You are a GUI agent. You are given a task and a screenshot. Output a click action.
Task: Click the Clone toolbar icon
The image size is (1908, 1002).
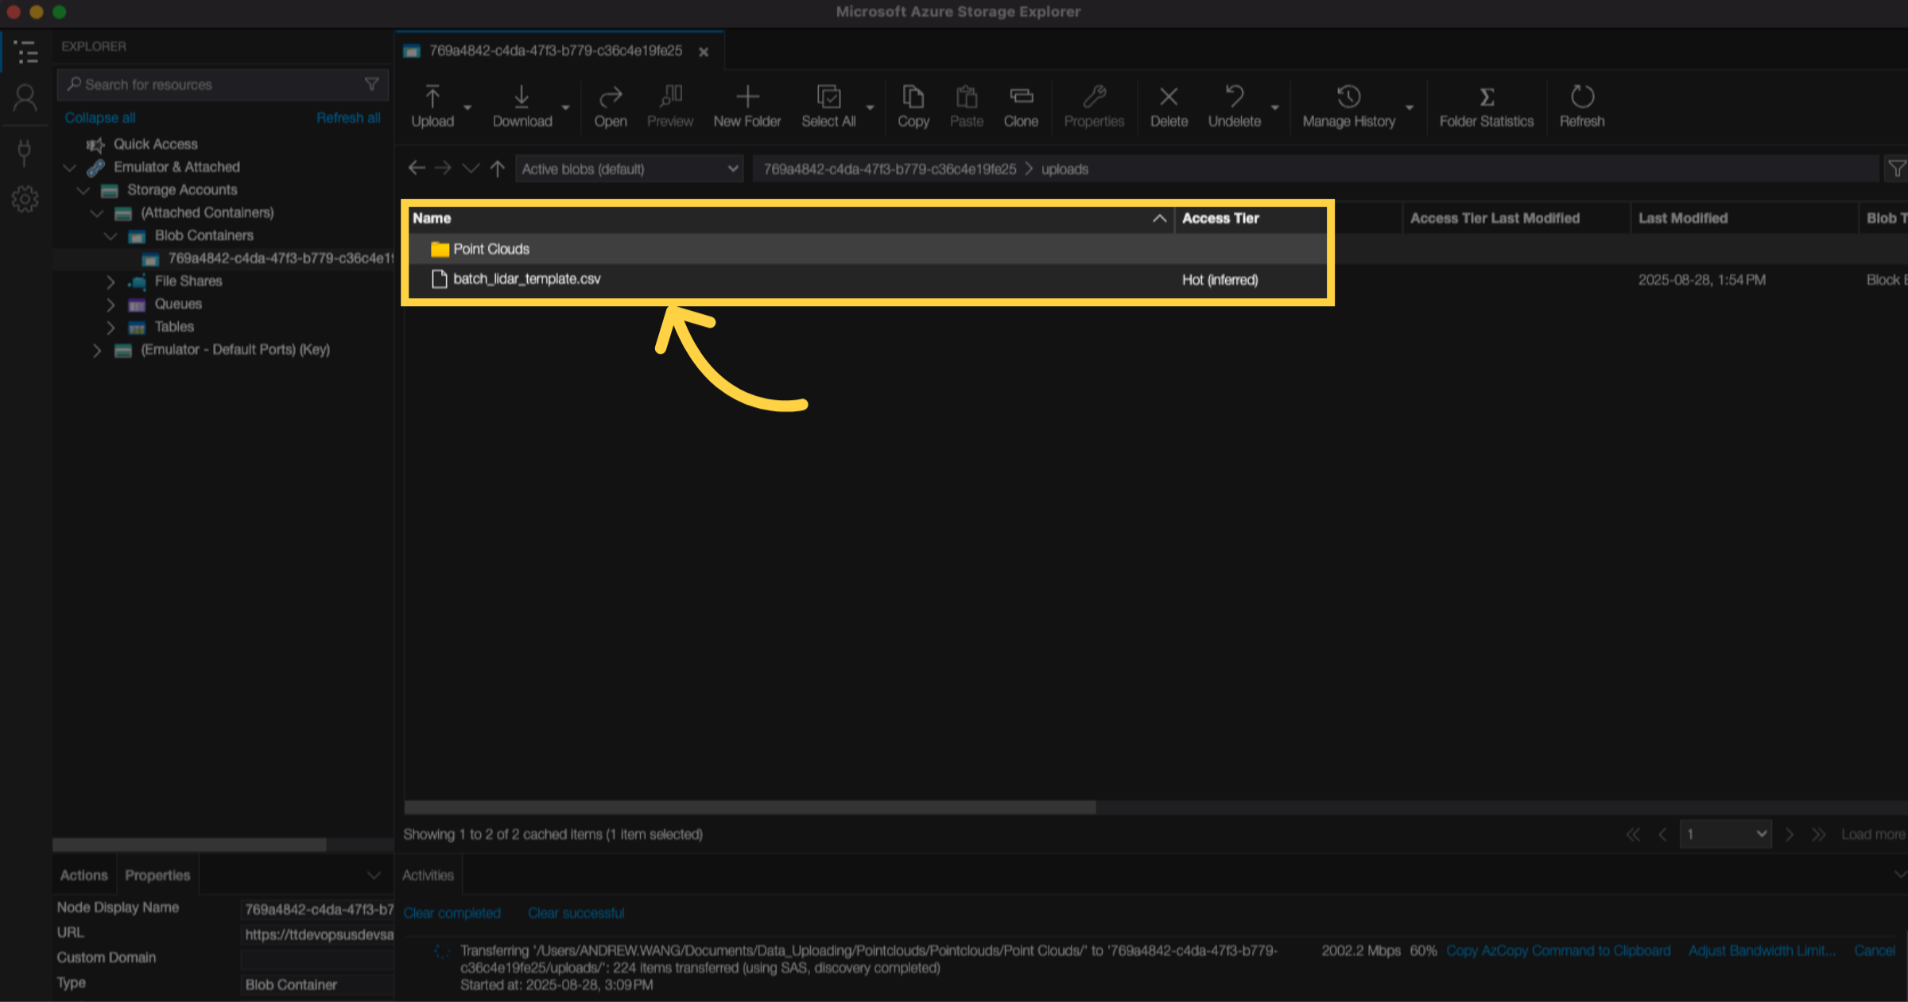coord(1021,107)
